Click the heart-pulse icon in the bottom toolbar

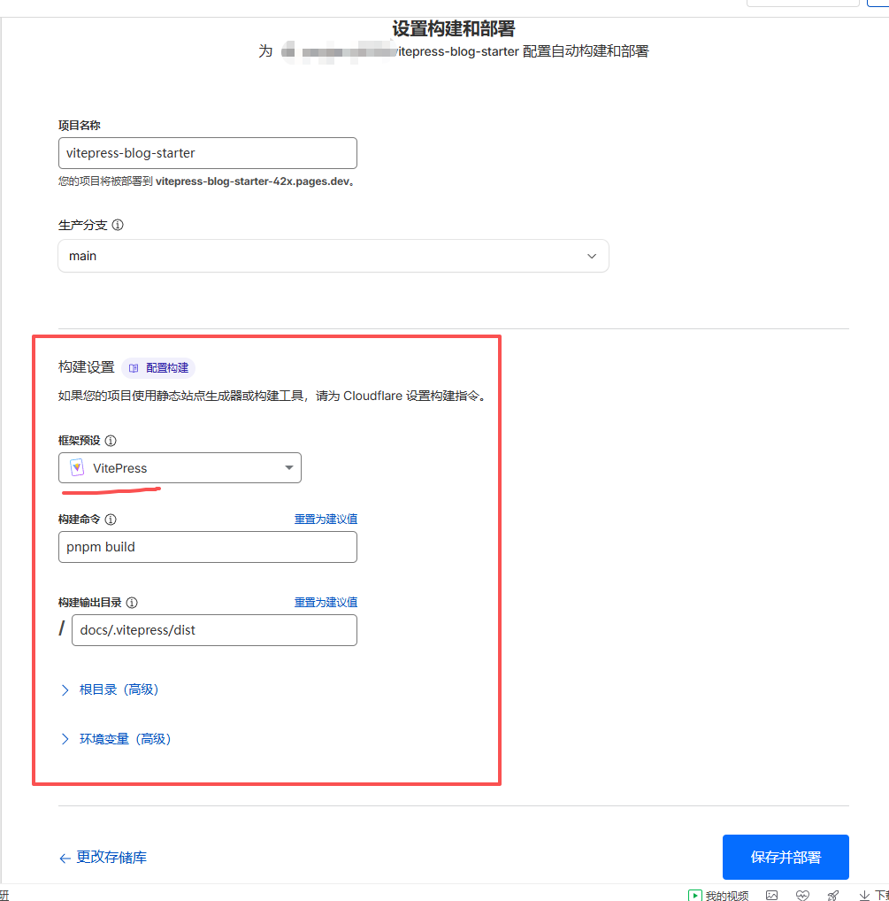point(802,896)
